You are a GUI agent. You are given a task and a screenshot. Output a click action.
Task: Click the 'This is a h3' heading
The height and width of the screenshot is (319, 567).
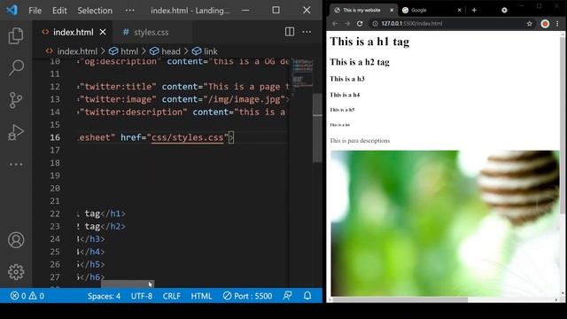tap(347, 79)
